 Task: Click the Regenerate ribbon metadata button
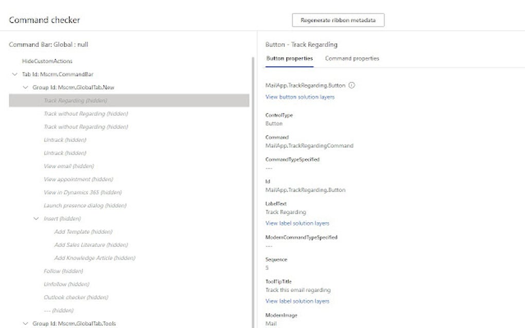tap(338, 20)
